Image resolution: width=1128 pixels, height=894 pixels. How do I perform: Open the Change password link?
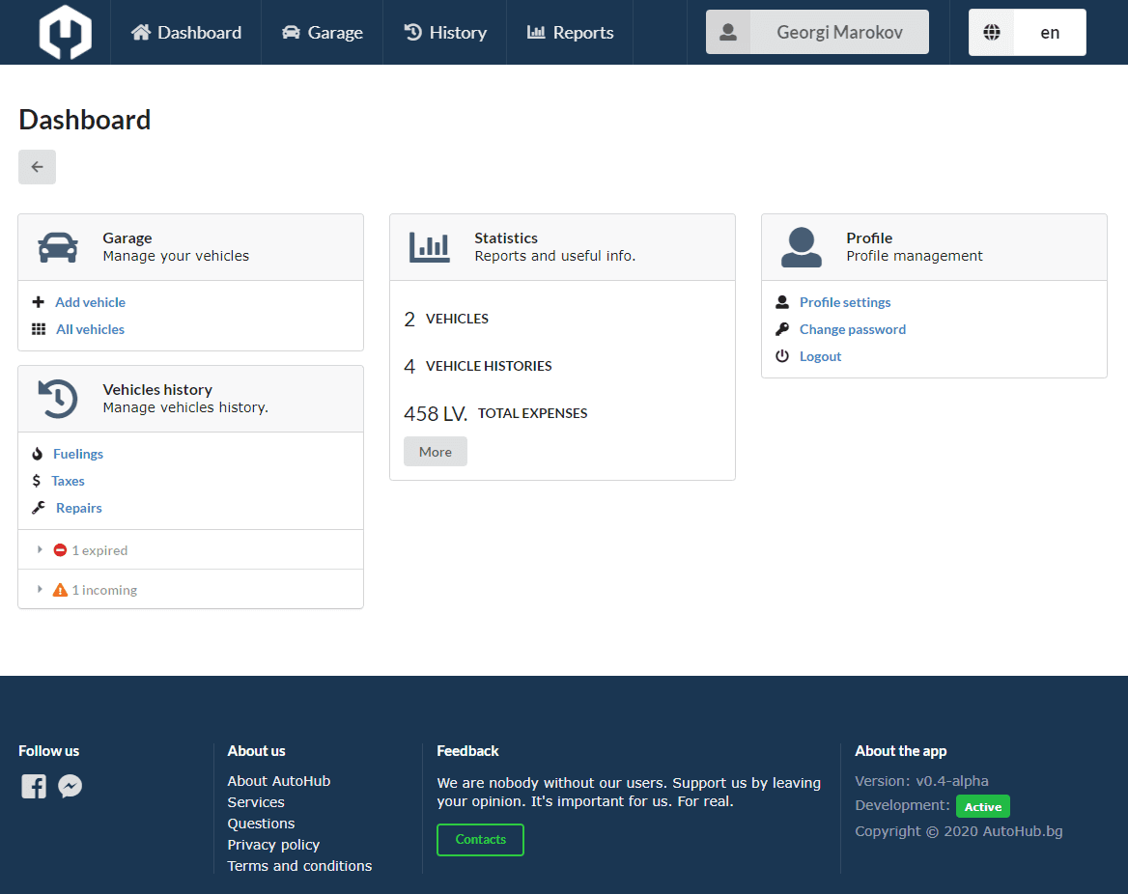point(852,329)
